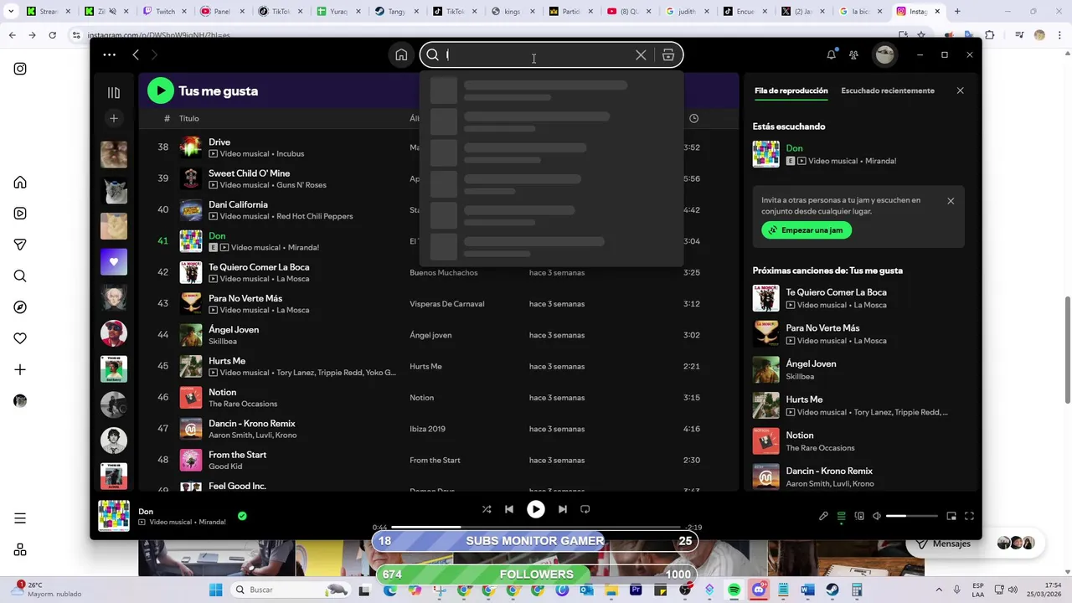Switch to the kings browser tab
Screen dimensions: 1072x603
(509, 12)
